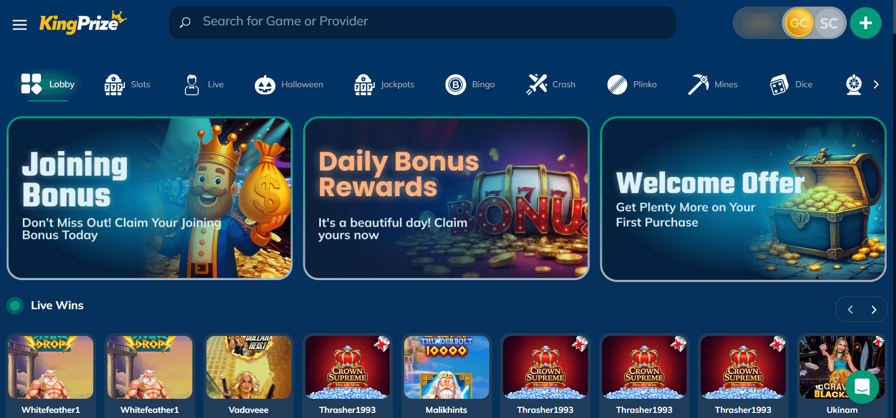The width and height of the screenshot is (896, 418).
Task: Switch to Sweeps Coins SC mode
Action: (x=829, y=23)
